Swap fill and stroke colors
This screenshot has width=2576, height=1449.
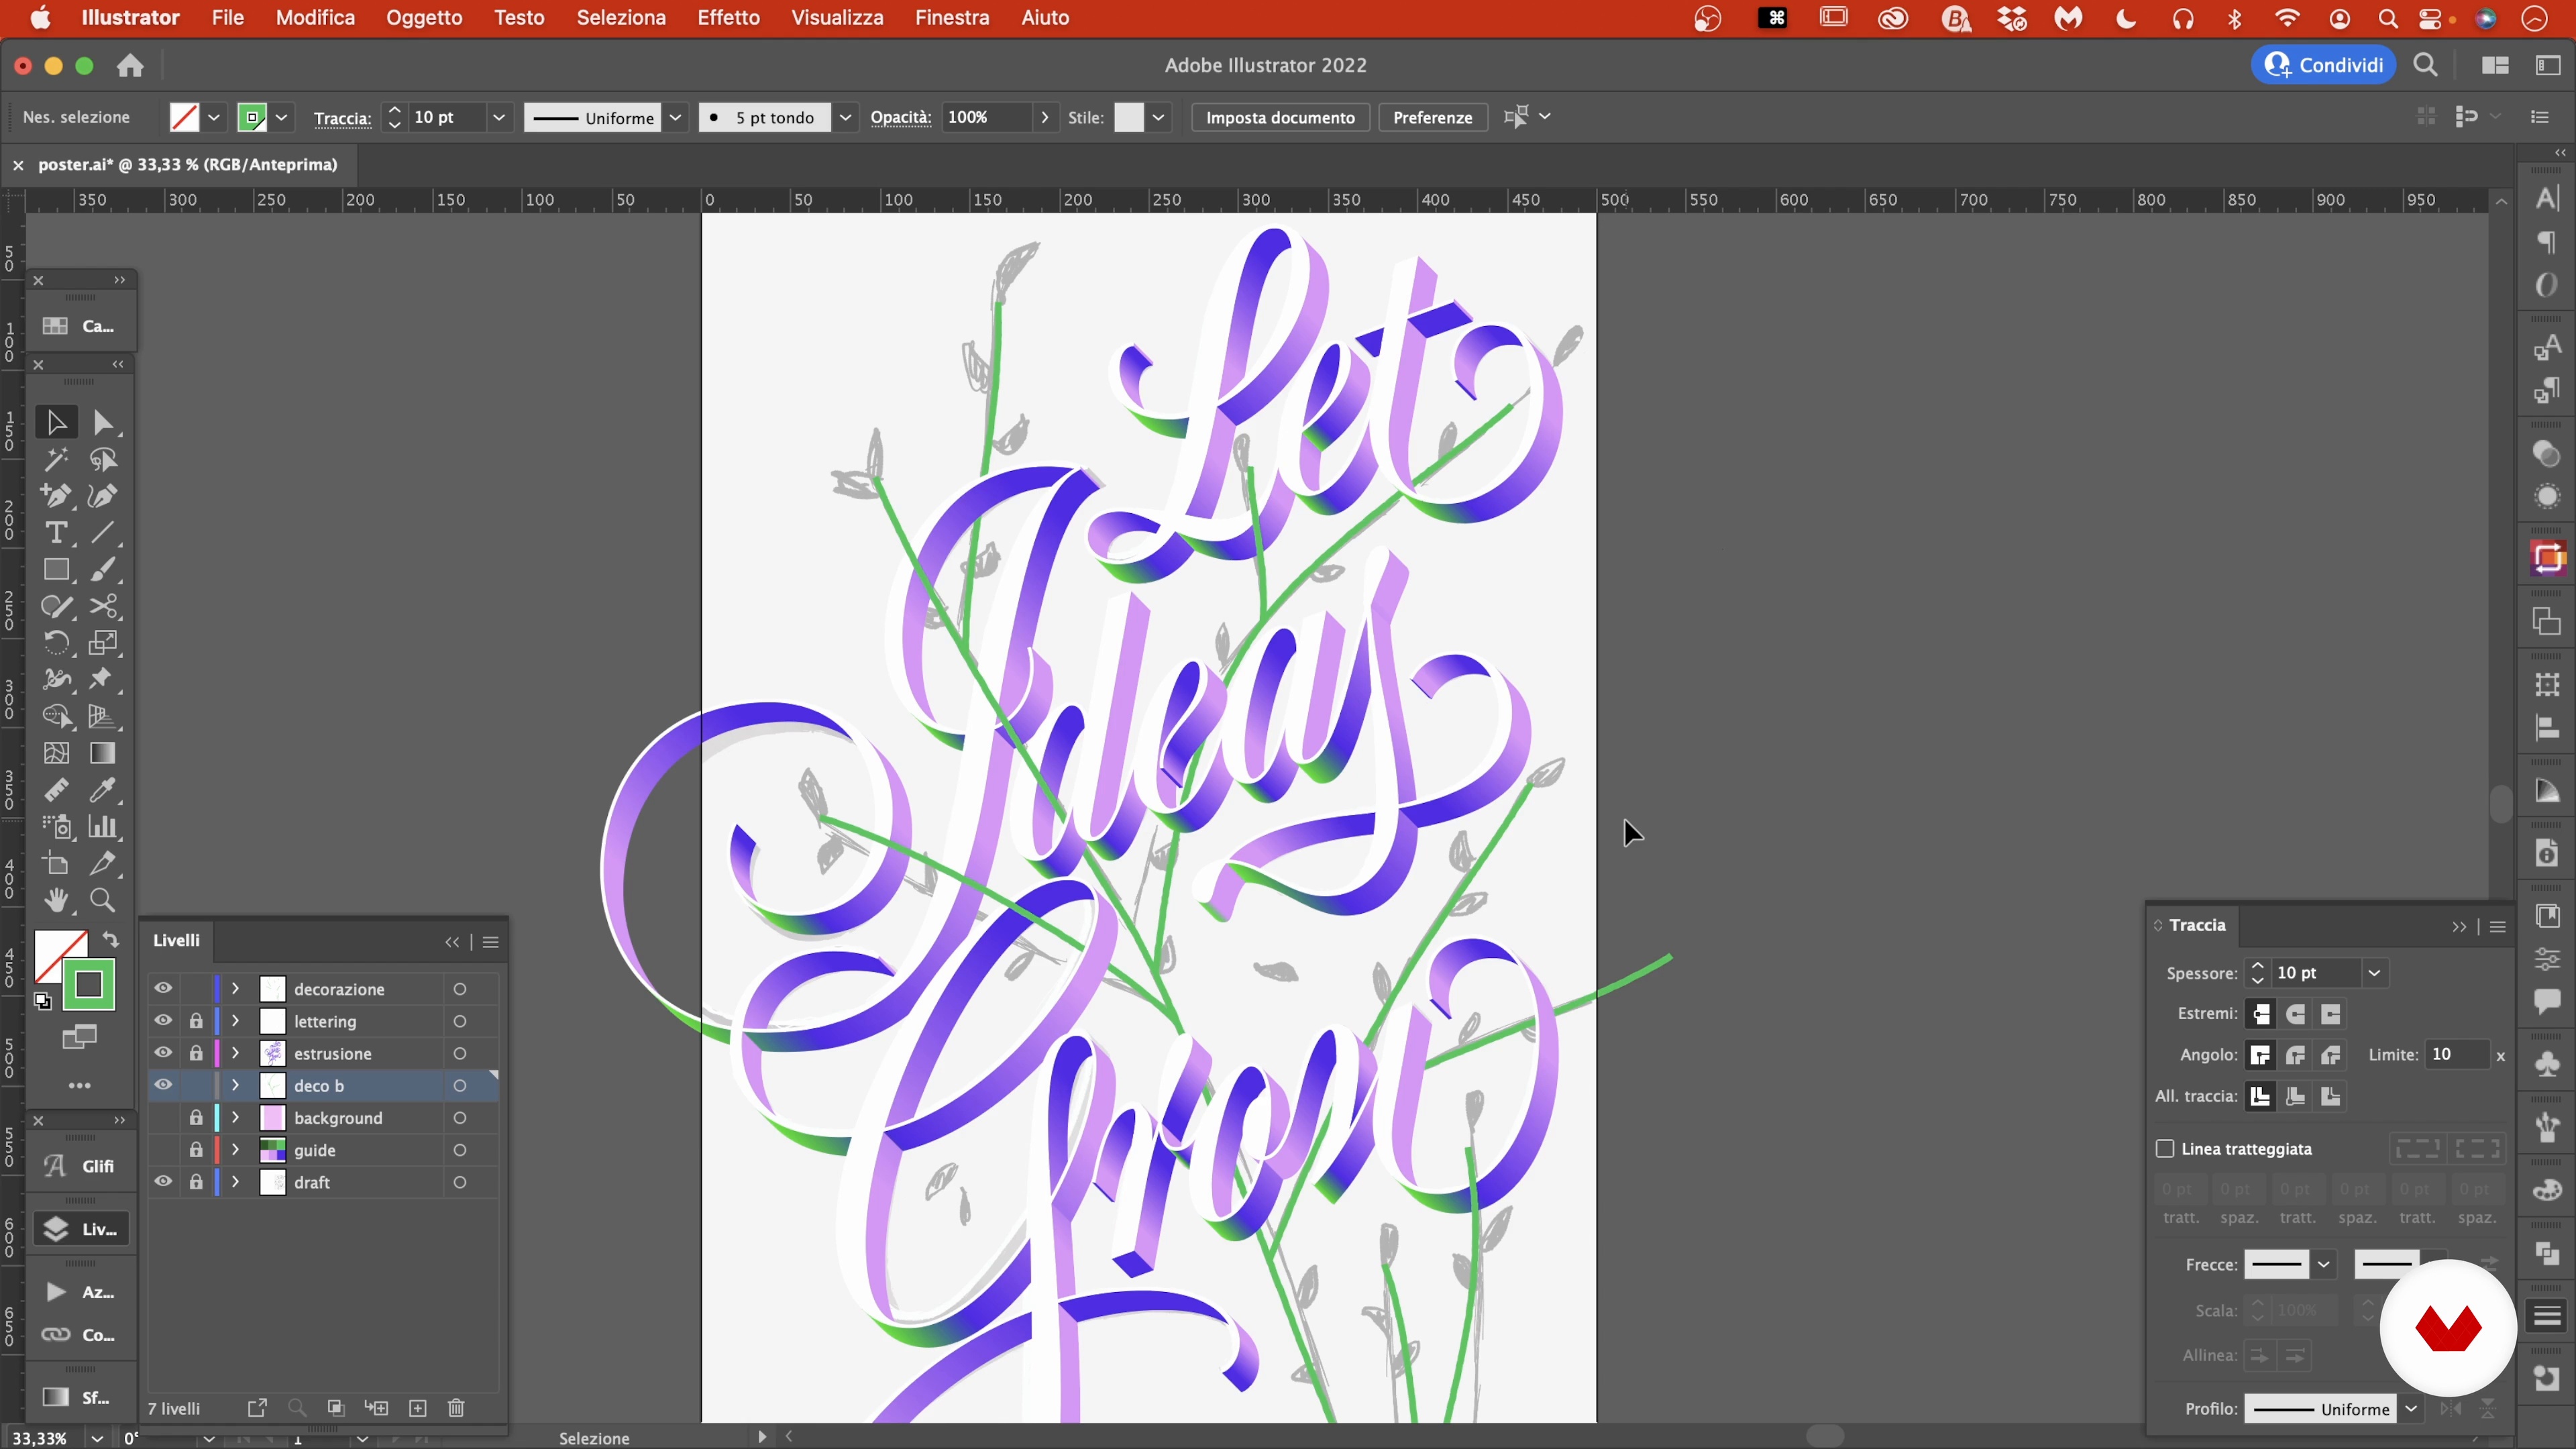pyautogui.click(x=111, y=940)
